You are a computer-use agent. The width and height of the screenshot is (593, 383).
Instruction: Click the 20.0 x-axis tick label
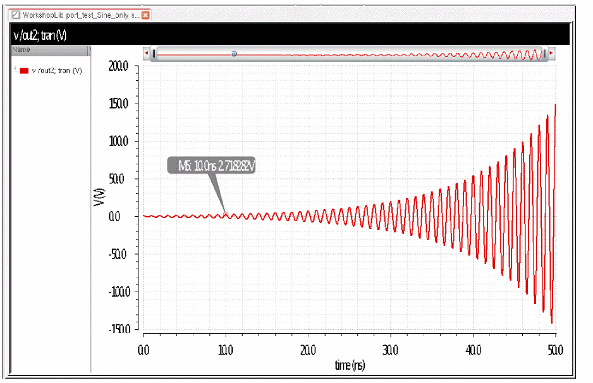click(308, 350)
